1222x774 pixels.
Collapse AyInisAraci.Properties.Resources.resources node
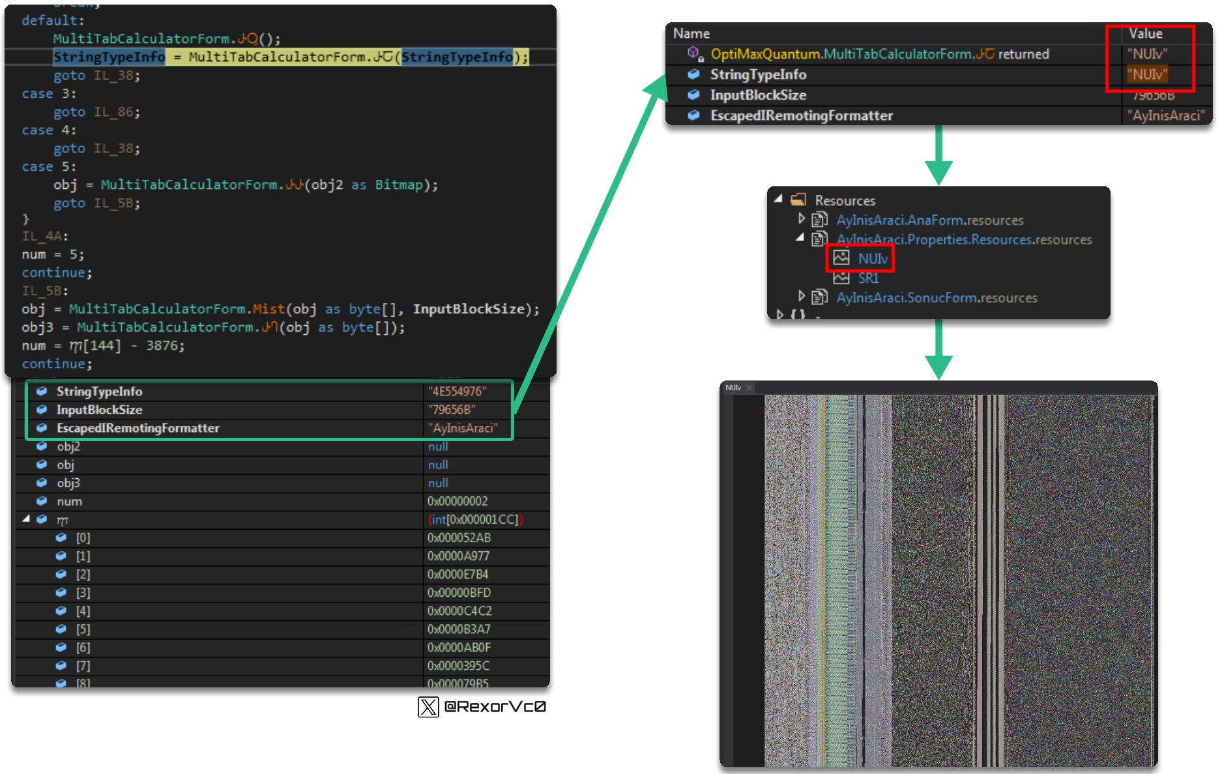click(800, 238)
